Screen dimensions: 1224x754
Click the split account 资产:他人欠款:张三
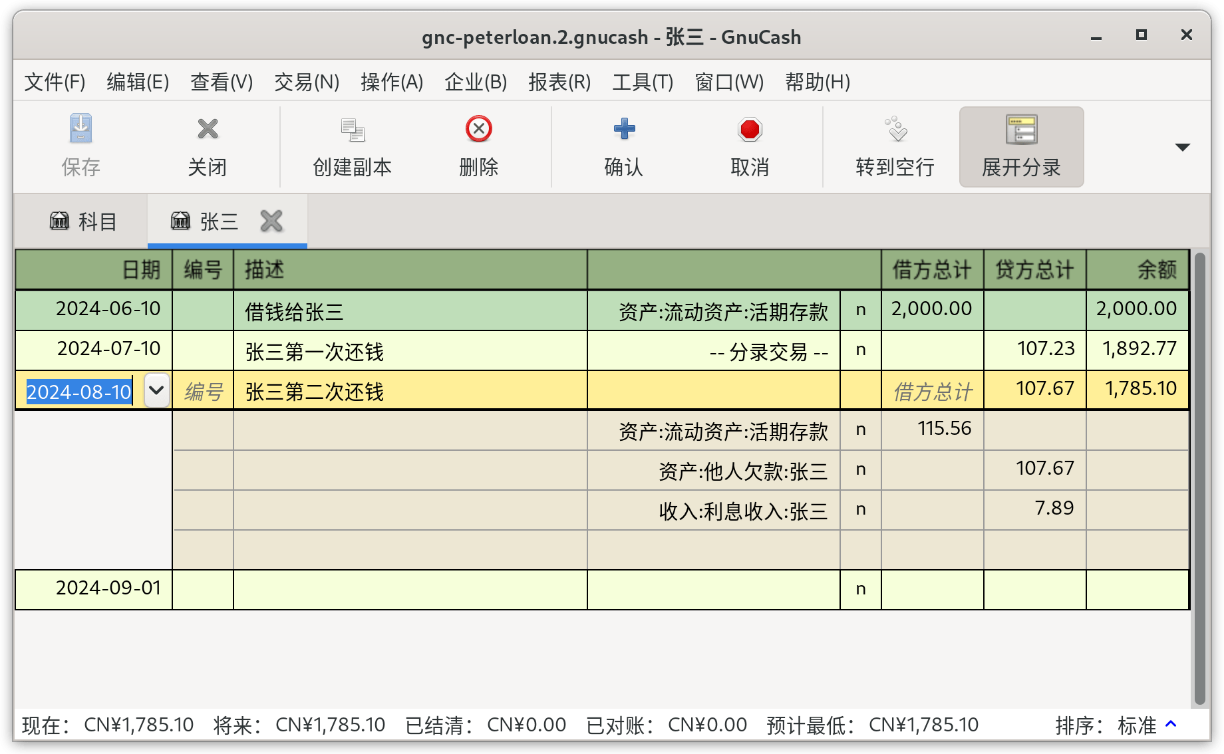(714, 471)
